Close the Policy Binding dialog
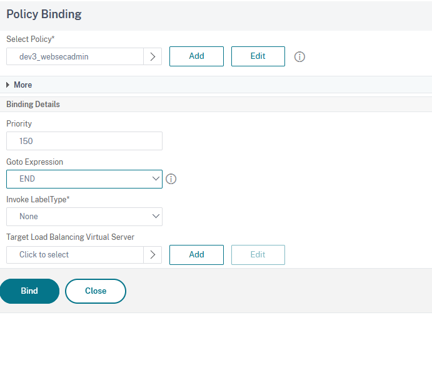The image size is (432, 367). [x=96, y=291]
